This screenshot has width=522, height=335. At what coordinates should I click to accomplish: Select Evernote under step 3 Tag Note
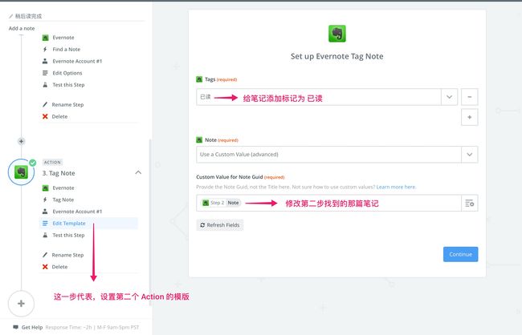pyautogui.click(x=63, y=188)
